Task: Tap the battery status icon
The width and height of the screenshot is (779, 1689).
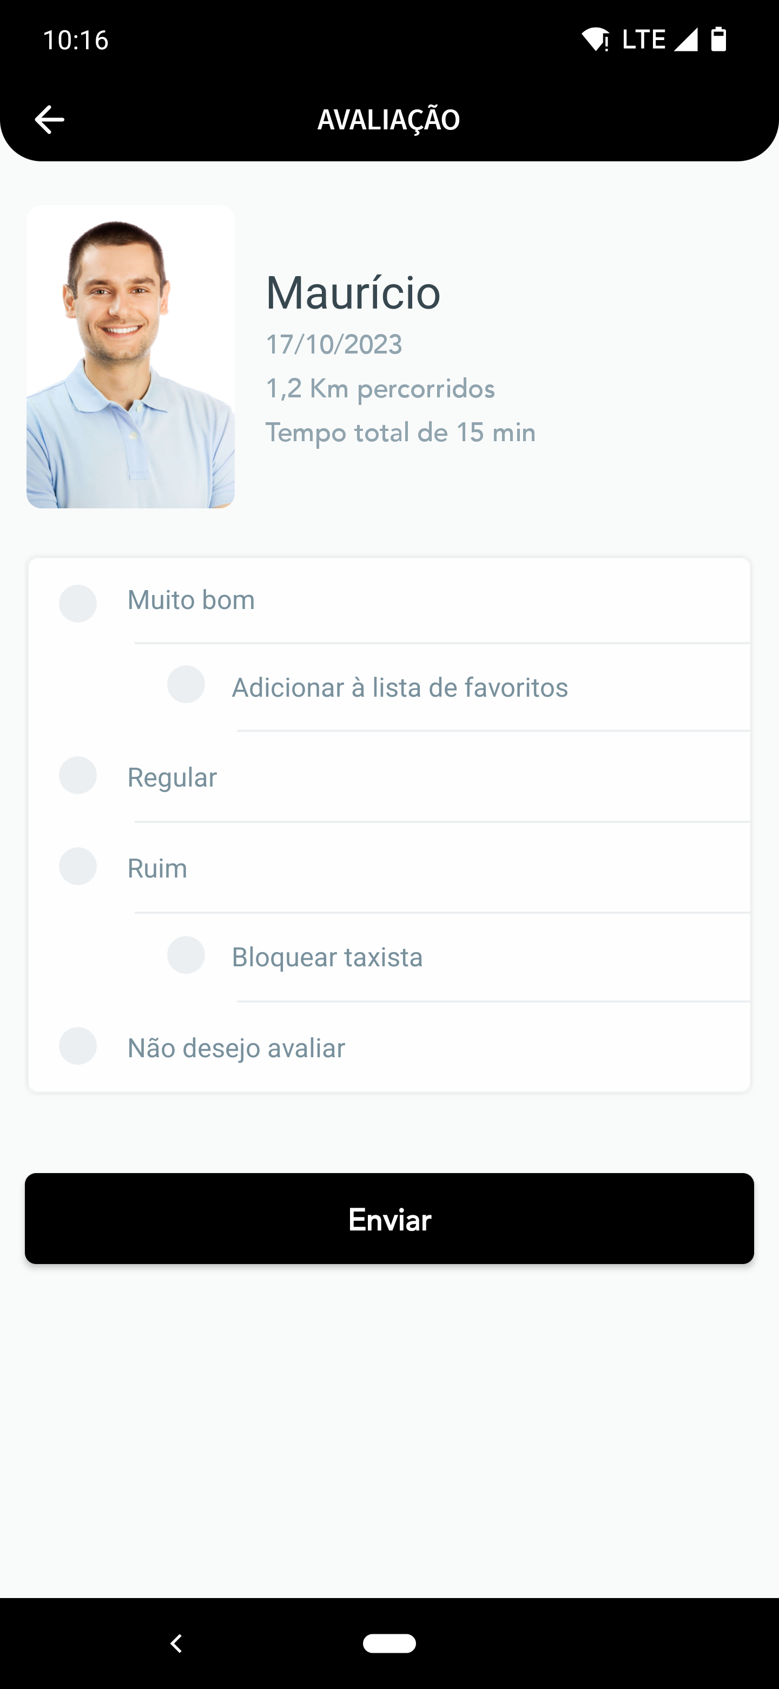Action: tap(719, 40)
